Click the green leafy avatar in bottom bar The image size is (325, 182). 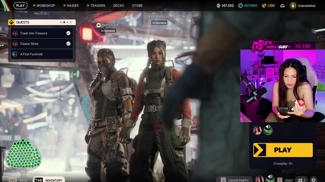(270, 180)
